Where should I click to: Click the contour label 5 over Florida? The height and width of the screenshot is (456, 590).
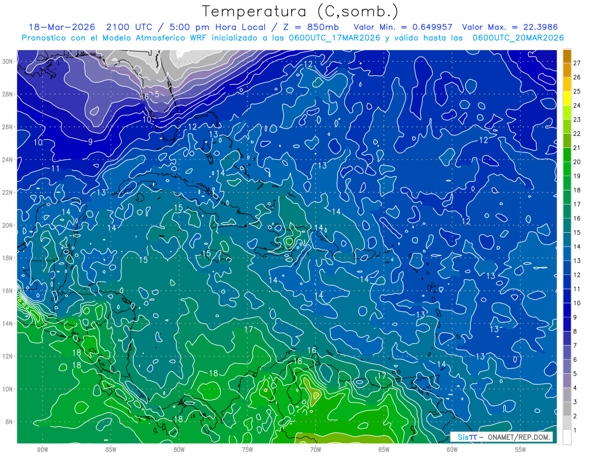157,94
